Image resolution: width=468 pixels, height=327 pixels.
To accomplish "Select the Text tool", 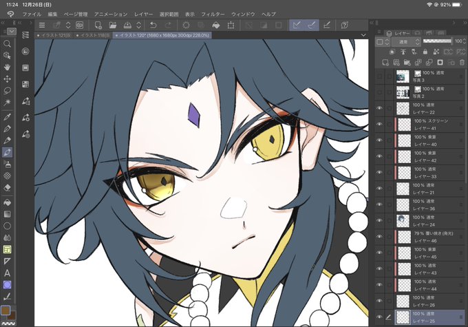I will [7, 273].
